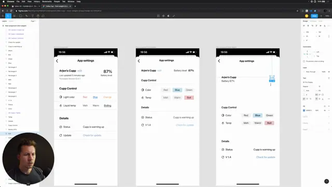Click the yellow user avatar
Viewport: 332px width, 187px height.
click(307, 16)
